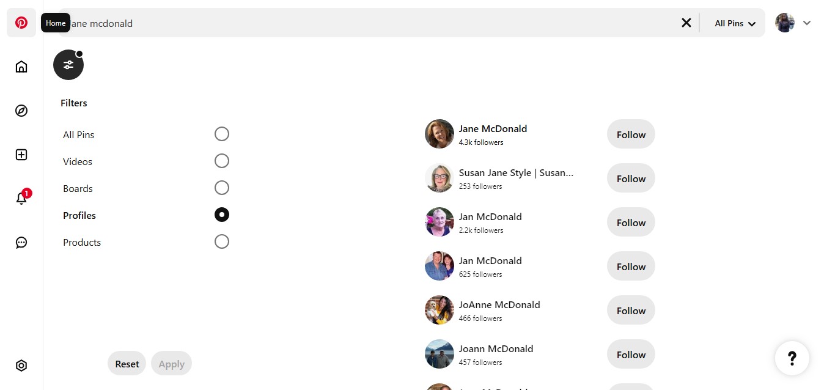Open messages with the chat icon

tap(21, 243)
